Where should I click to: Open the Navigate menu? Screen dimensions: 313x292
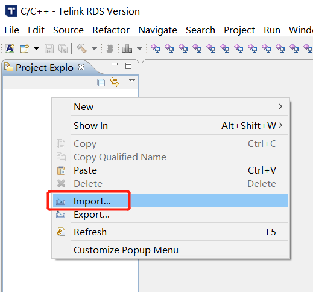click(158, 30)
